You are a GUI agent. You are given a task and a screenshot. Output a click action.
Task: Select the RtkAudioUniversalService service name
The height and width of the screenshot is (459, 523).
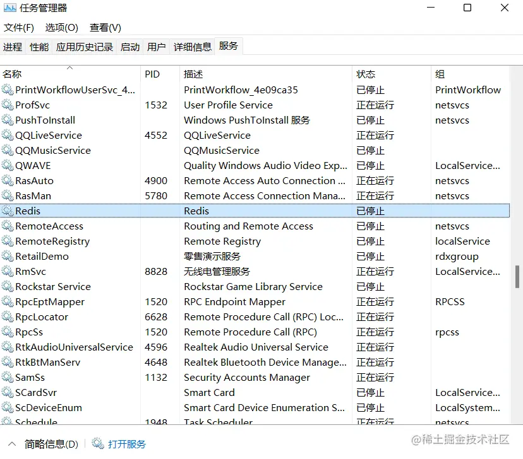pos(74,347)
